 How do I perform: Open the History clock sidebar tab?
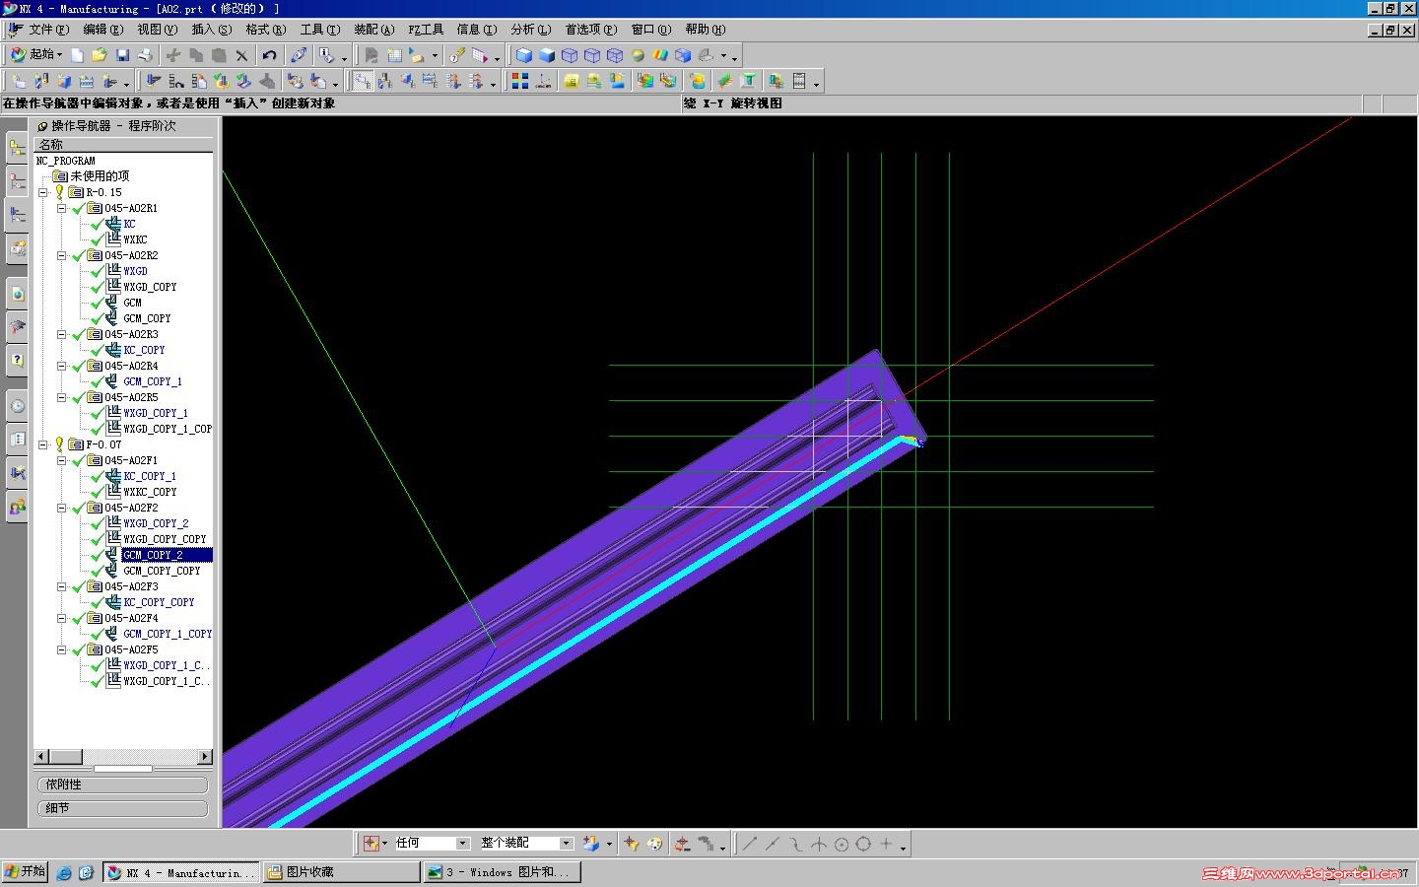(18, 405)
